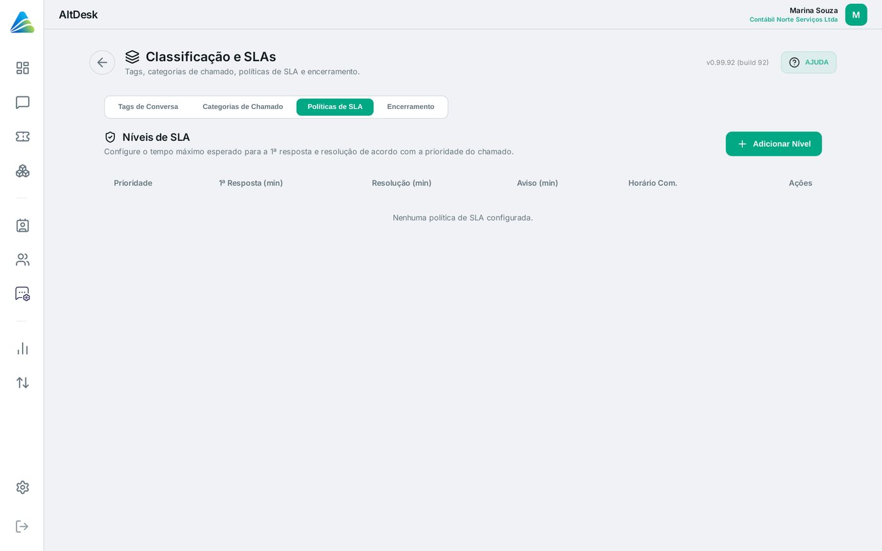Select the Políticas de SLA tab
The height and width of the screenshot is (551, 882).
(x=335, y=107)
